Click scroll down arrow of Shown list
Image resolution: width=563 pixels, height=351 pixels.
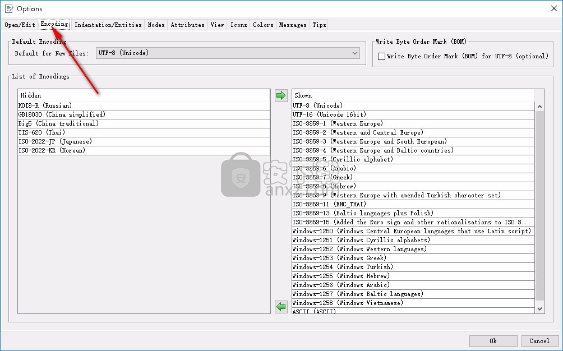tap(539, 308)
